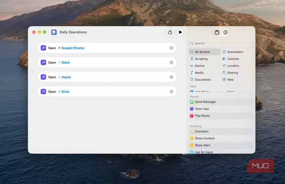Run the Daily Operations shortcut
The width and height of the screenshot is (285, 184).
pos(180,32)
